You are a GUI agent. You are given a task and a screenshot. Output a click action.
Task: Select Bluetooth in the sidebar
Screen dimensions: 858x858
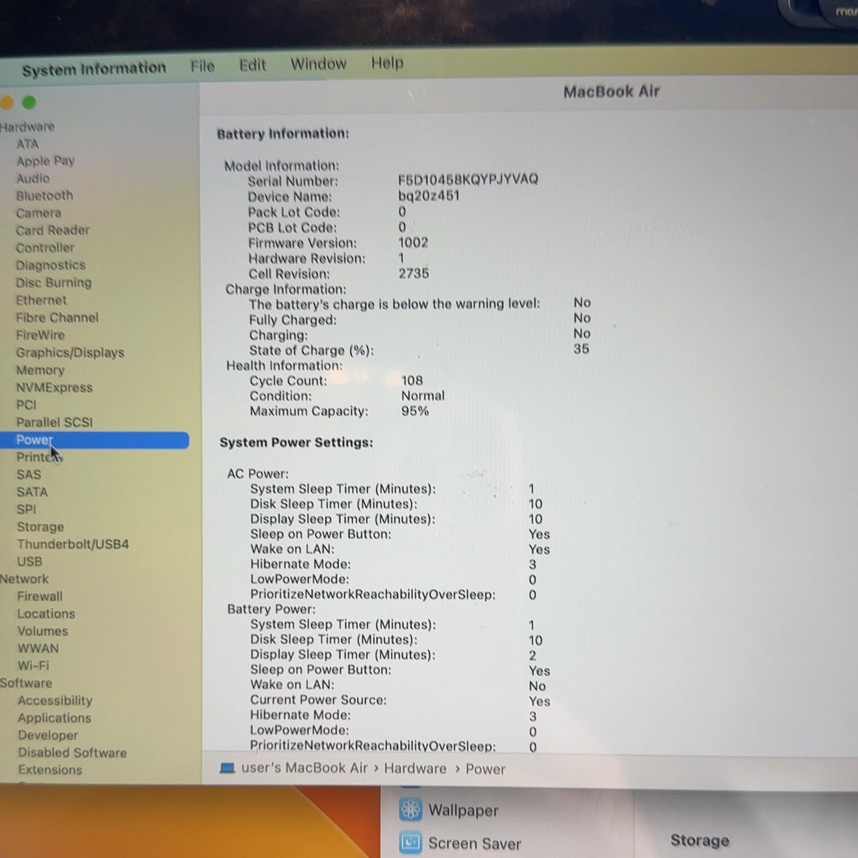tap(45, 196)
